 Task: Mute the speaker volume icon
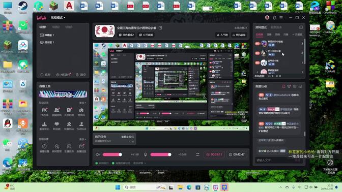click(x=98, y=154)
